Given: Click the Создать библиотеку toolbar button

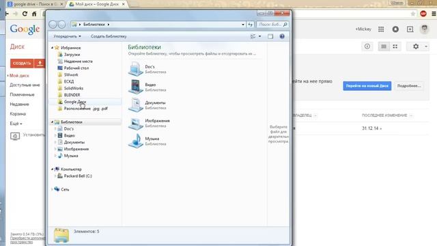Looking at the screenshot, I should (109, 36).
